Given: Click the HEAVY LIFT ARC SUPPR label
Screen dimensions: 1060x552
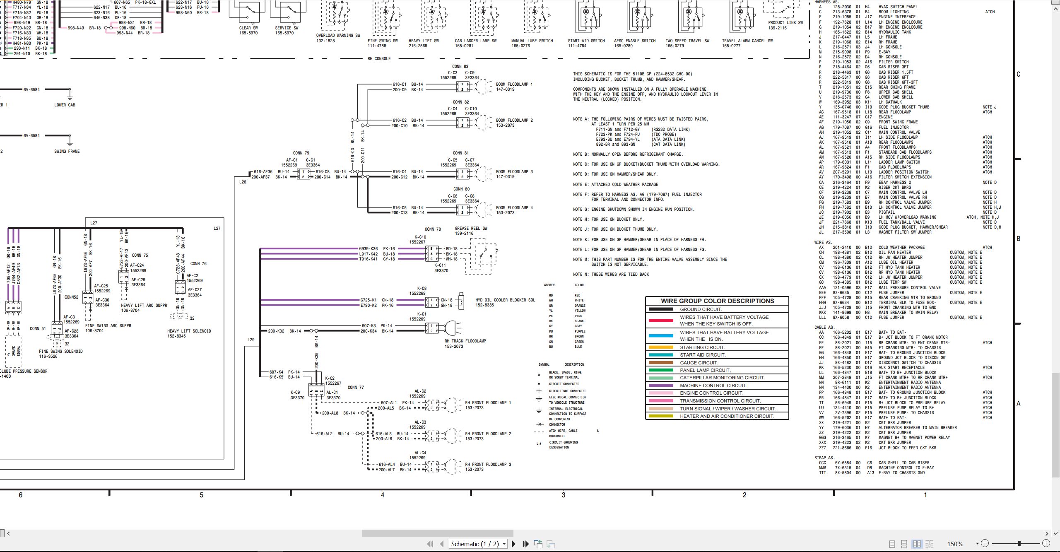Looking at the screenshot, I should pyautogui.click(x=144, y=305).
